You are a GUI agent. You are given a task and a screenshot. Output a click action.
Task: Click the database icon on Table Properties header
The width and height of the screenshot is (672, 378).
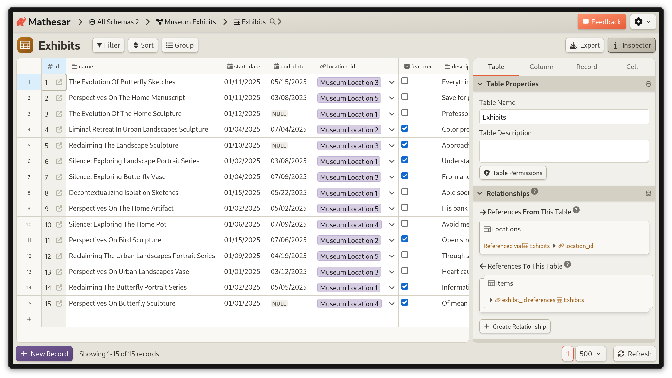648,84
